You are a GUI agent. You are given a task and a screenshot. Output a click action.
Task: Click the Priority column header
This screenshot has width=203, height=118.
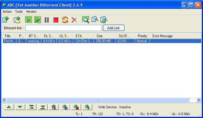(x=142, y=36)
